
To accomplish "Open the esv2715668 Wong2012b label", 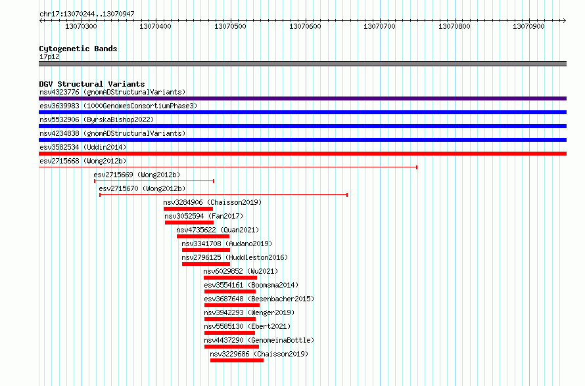I will (x=83, y=161).
